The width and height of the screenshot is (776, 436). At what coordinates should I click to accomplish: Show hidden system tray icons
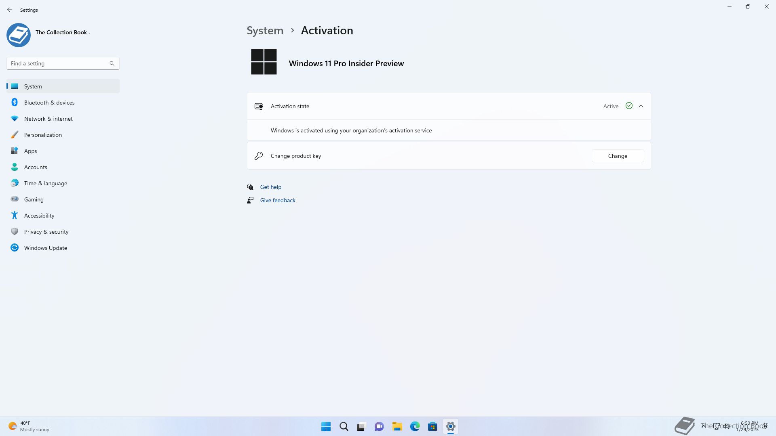[x=704, y=426]
